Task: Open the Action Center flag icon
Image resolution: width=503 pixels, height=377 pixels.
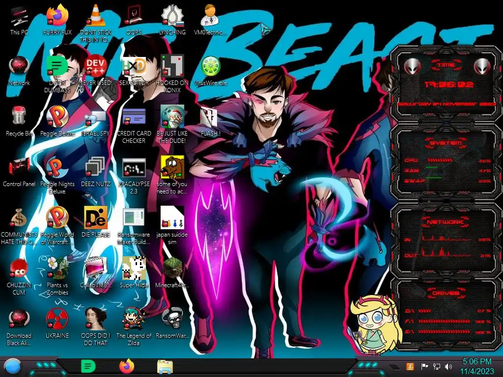Action: click(424, 366)
